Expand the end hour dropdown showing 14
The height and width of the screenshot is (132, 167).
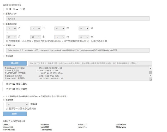tap(60, 37)
